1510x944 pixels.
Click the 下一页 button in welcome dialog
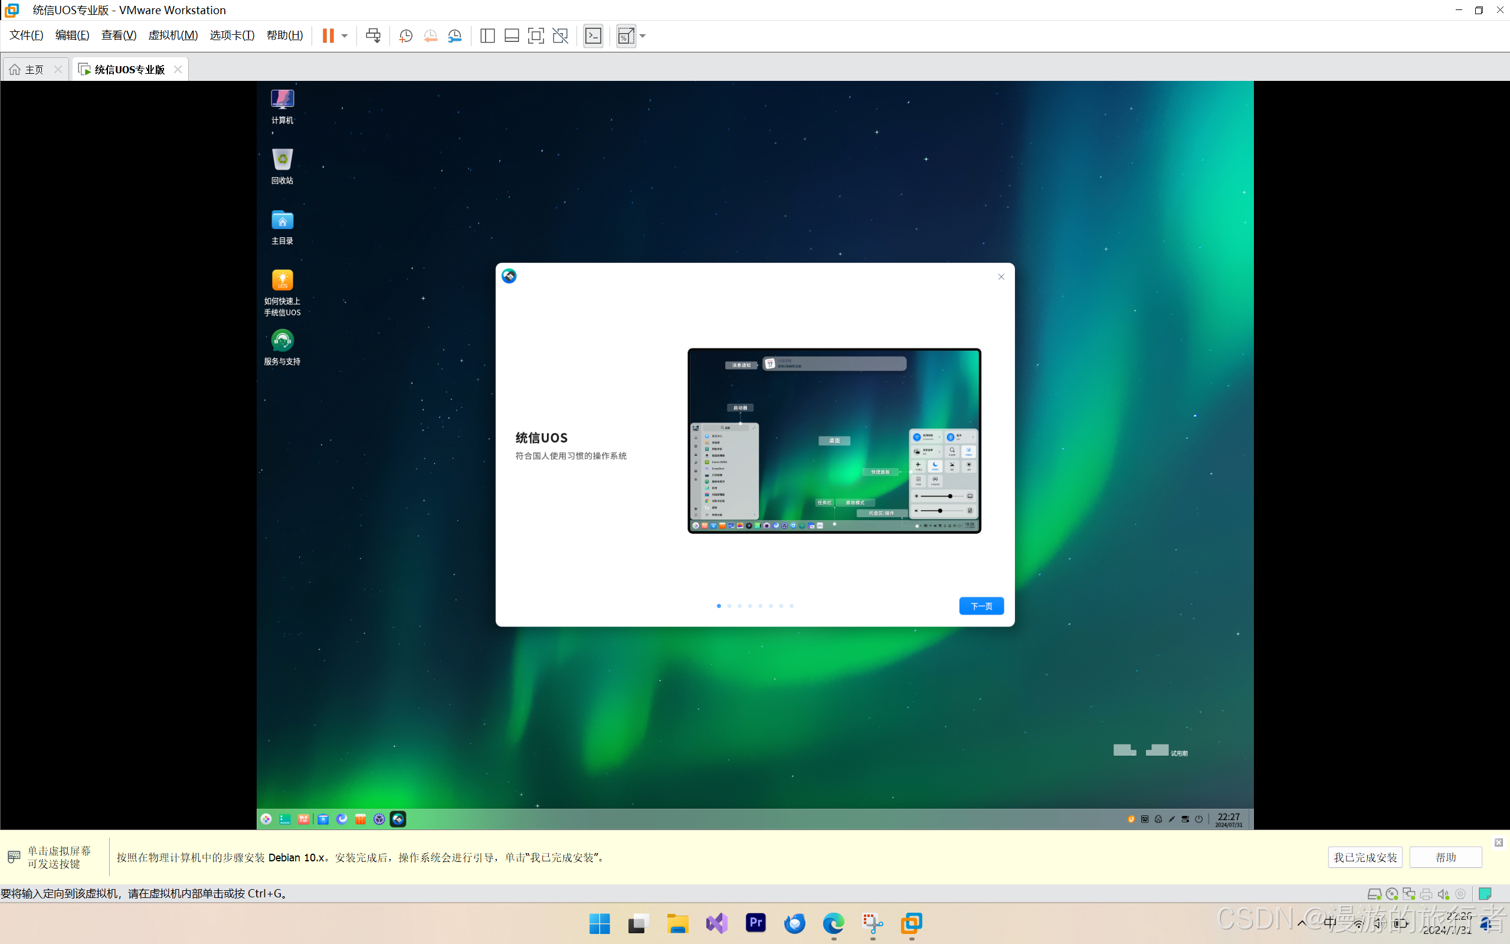[981, 606]
